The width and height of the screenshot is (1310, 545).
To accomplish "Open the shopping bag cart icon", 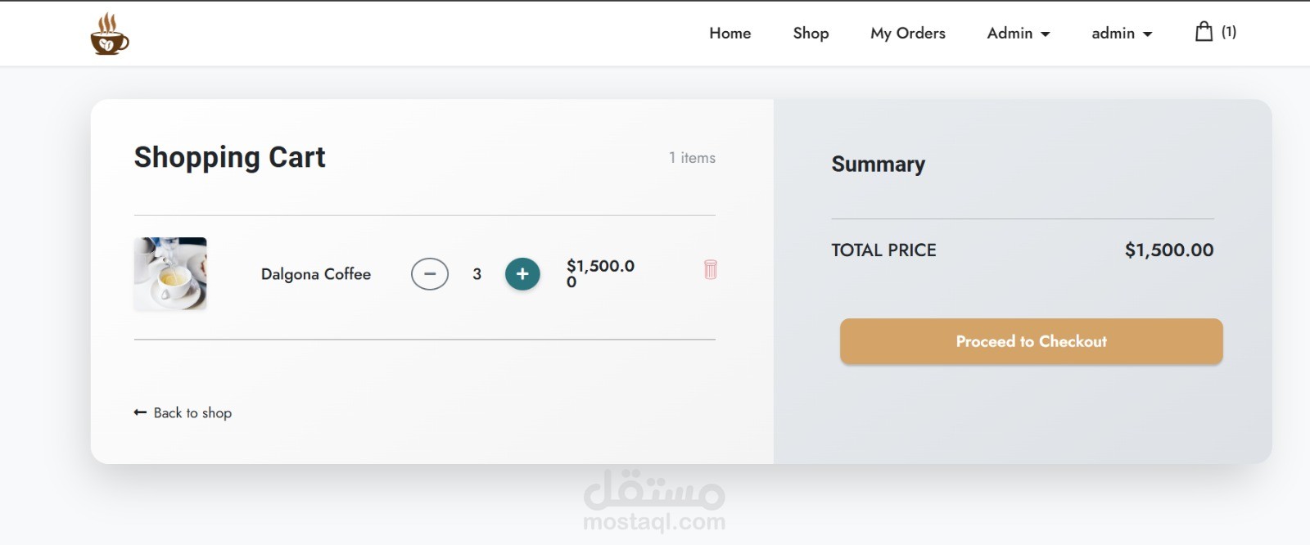I will (x=1204, y=32).
